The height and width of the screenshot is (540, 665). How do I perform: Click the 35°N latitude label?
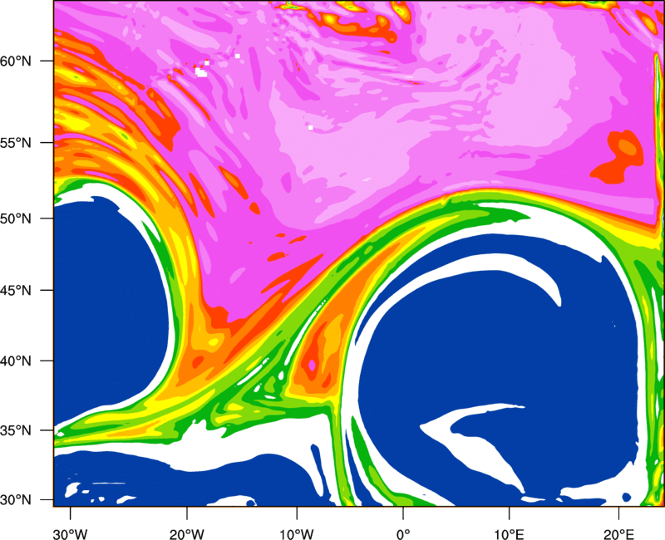click(16, 430)
